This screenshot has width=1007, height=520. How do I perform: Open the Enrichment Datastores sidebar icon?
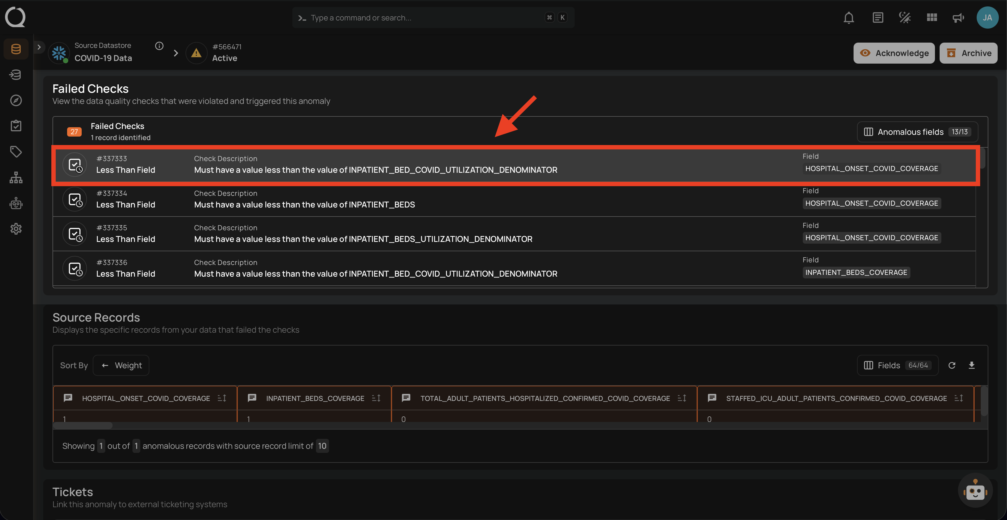(16, 74)
